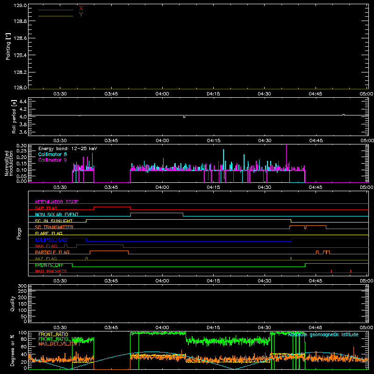This screenshot has height=374, width=374.
Task: Click the 300 value on Quality axis
Action: coord(22,286)
